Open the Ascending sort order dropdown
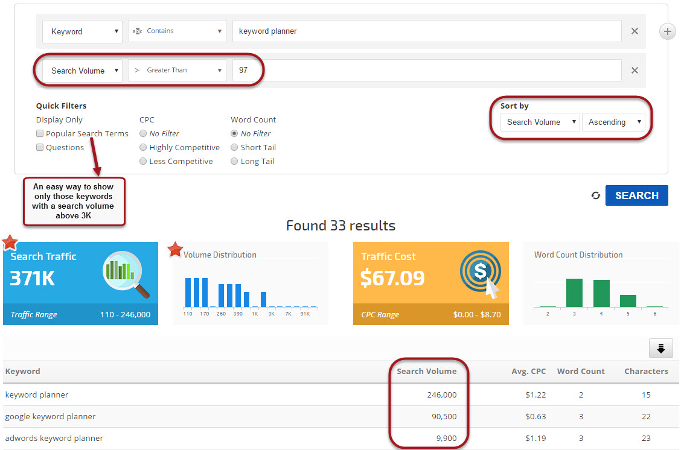The image size is (684, 450). pos(613,122)
